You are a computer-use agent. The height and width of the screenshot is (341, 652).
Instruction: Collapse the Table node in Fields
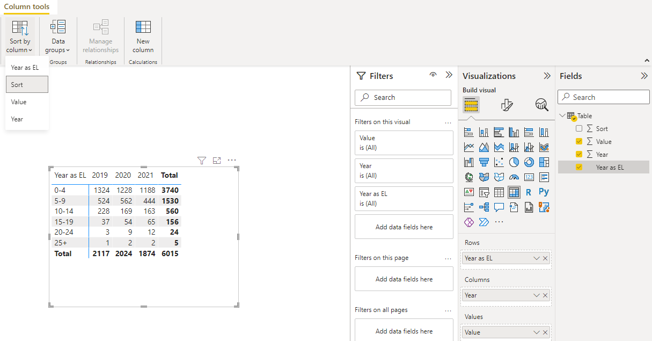click(562, 115)
